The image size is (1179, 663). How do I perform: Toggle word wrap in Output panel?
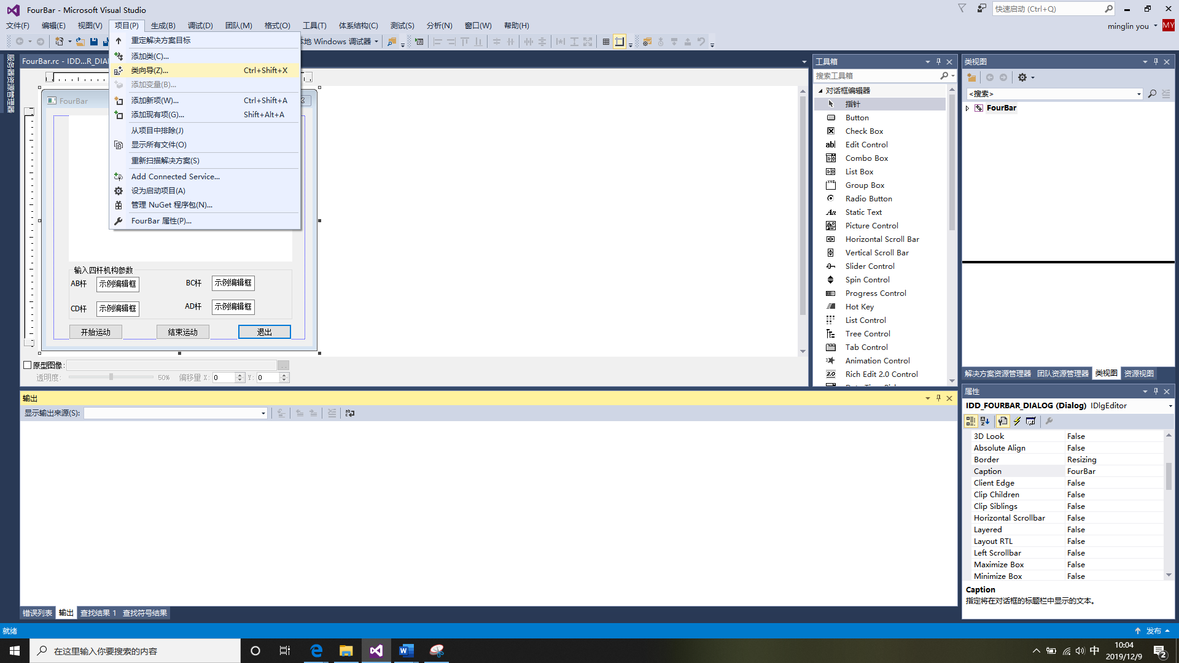coord(350,413)
